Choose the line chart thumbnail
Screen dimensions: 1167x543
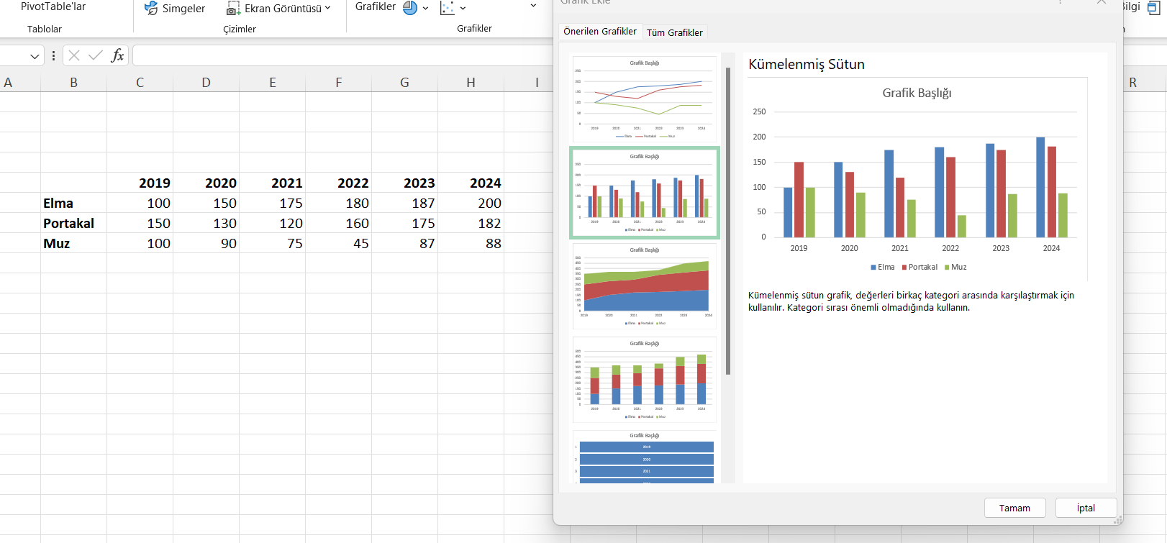[645, 99]
